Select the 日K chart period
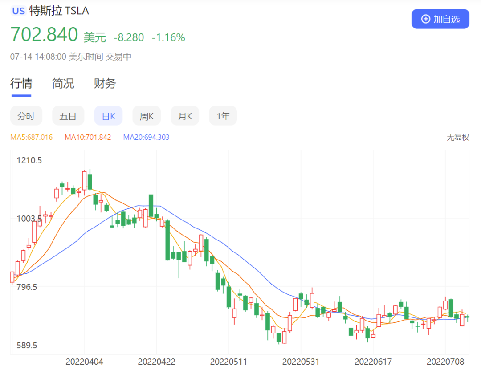The width and height of the screenshot is (481, 370). tap(108, 116)
